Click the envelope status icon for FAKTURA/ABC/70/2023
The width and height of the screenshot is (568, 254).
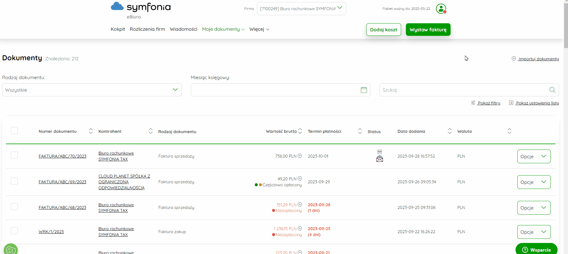(380, 159)
